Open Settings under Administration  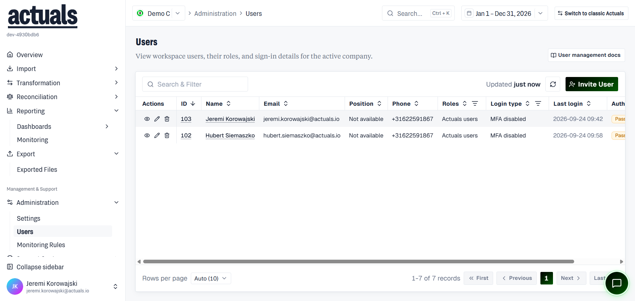(28, 218)
